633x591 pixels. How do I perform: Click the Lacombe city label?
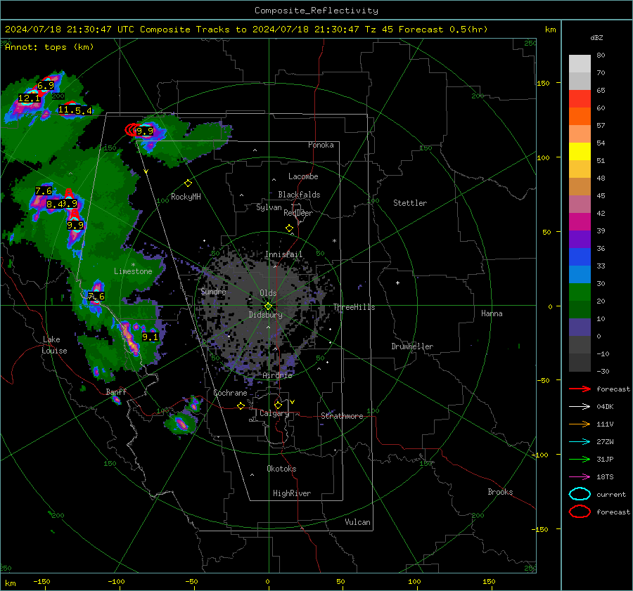303,176
